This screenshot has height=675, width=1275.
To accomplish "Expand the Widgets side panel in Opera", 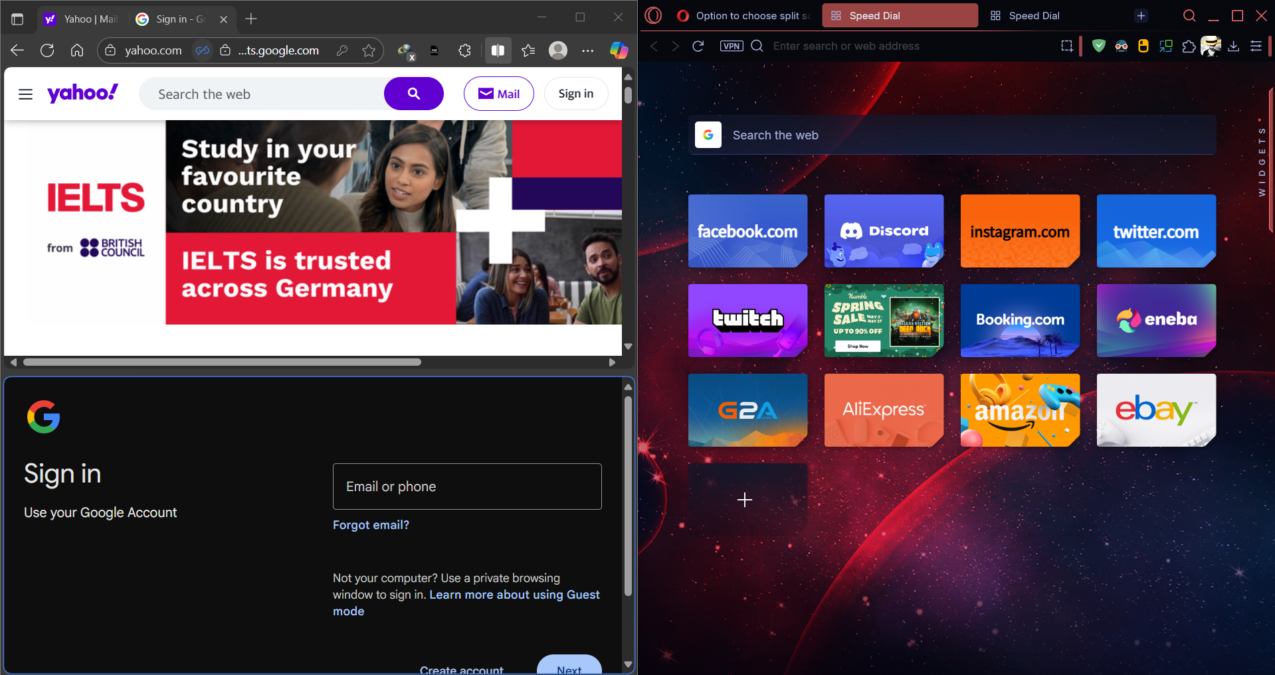I will click(x=1261, y=158).
